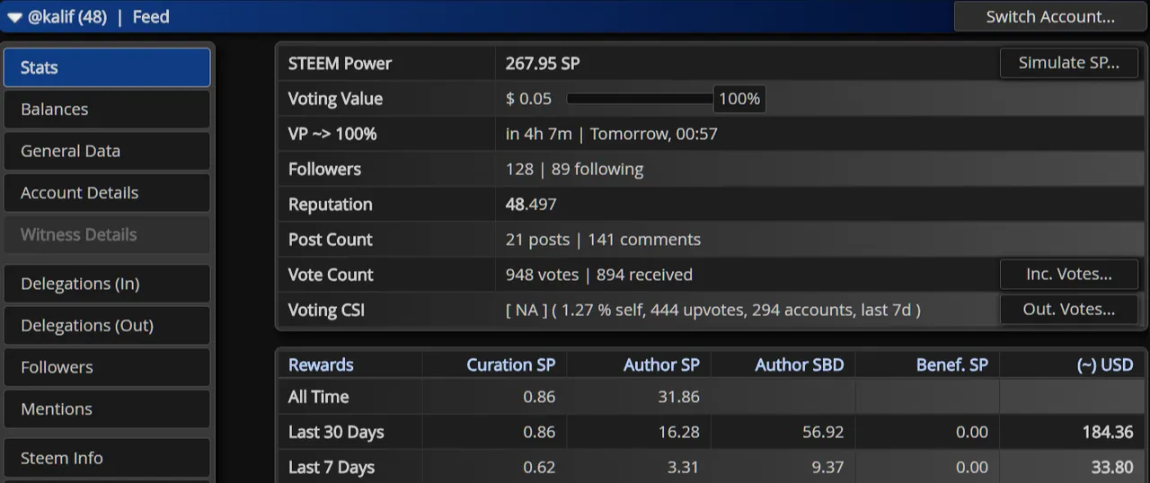The width and height of the screenshot is (1150, 483).
Task: Click the 267.95 SP value
Action: pos(543,64)
